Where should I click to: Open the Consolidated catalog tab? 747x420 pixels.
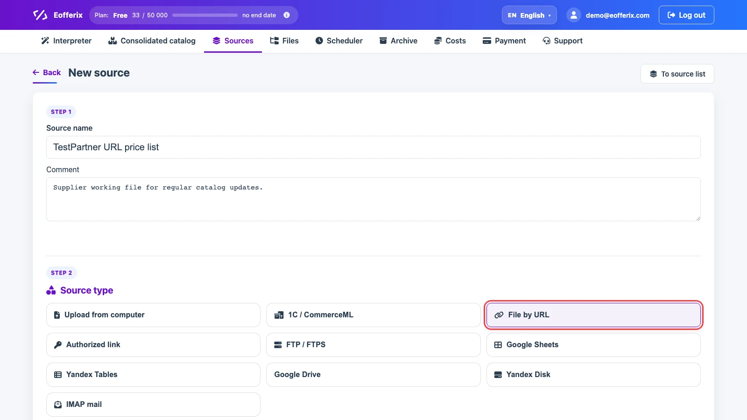[x=152, y=41]
